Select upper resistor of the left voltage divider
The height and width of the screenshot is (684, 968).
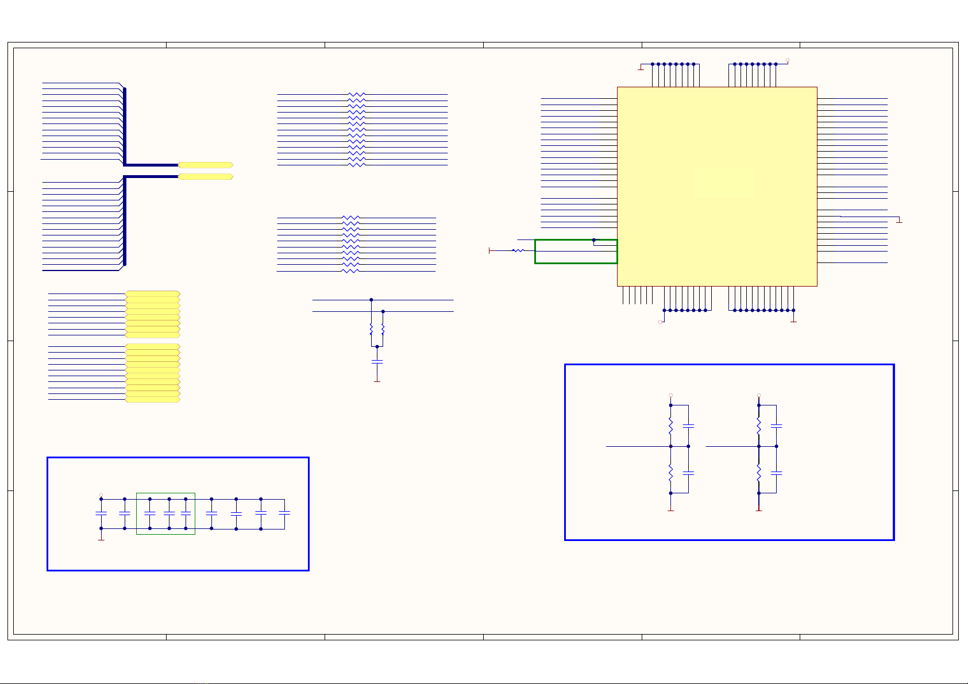click(x=670, y=426)
